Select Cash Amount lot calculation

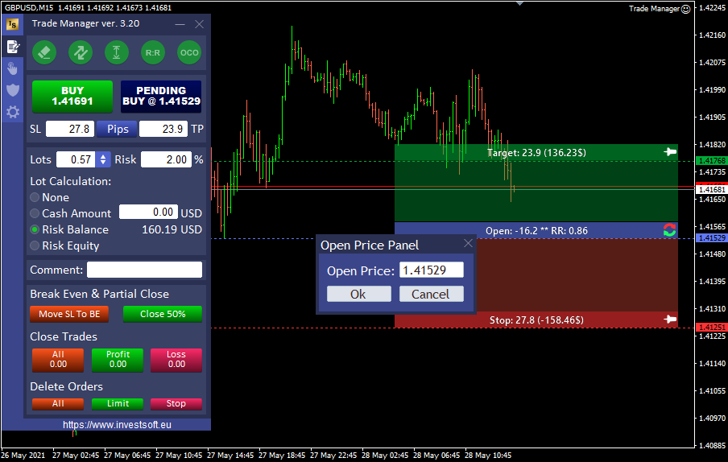point(35,213)
